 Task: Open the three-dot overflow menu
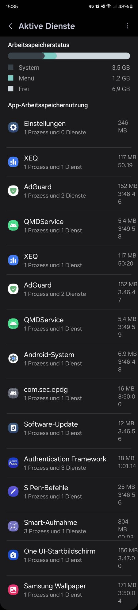[127, 26]
